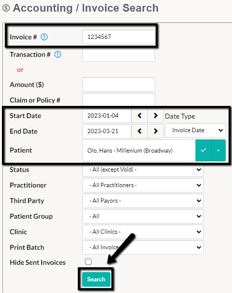The image size is (232, 293).
Task: Open the Third Party payors dropdown
Action: [x=143, y=201]
